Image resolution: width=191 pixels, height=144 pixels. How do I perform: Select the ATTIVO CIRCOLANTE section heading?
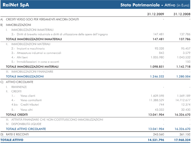coord(20,82)
